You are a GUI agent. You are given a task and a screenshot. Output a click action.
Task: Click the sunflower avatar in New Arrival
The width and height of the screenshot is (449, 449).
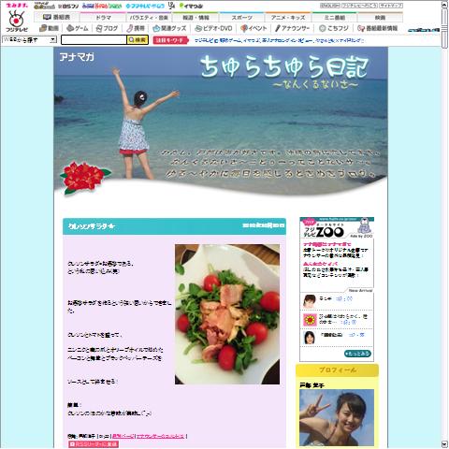point(310,320)
